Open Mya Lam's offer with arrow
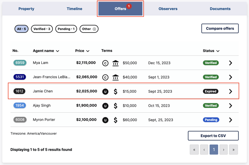This screenshot has height=165, width=249. click(231, 63)
